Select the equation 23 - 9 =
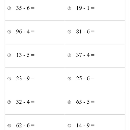 (x=25, y=78)
